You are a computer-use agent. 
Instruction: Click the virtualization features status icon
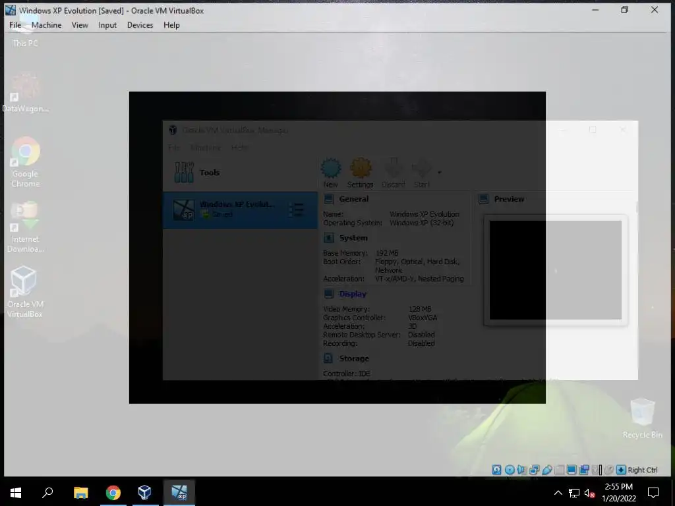(x=596, y=470)
